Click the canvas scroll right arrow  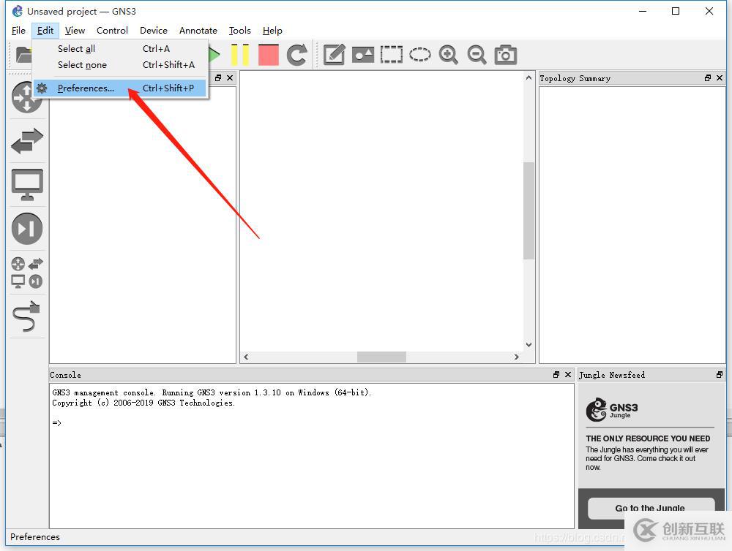pyautogui.click(x=516, y=357)
